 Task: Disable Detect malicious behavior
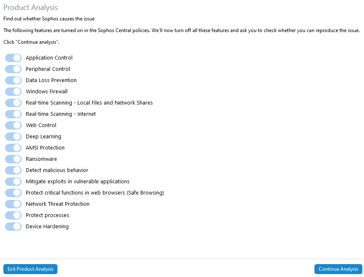coord(13,170)
